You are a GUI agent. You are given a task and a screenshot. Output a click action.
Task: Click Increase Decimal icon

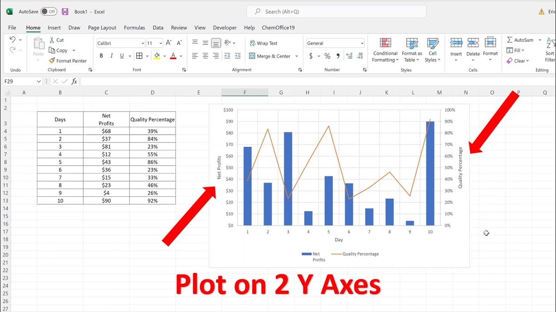(x=350, y=56)
